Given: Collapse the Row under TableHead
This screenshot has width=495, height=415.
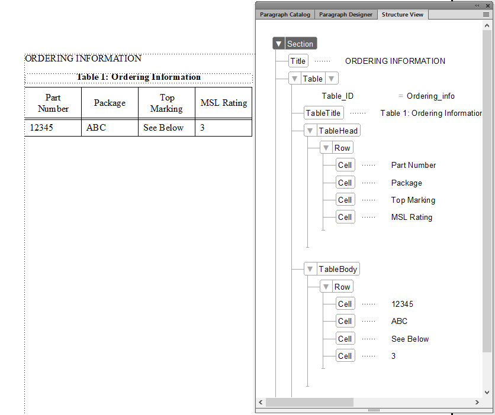Looking at the screenshot, I should pos(326,148).
